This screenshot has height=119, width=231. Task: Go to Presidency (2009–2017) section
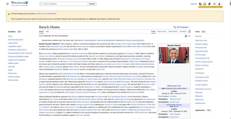coord(17,50)
